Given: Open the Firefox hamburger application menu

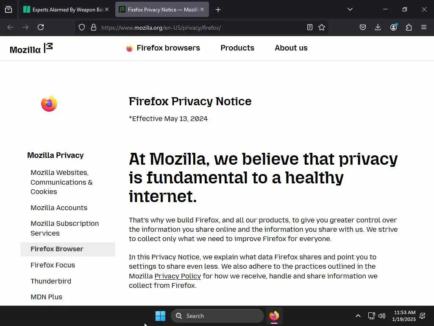Looking at the screenshot, I should 424,27.
